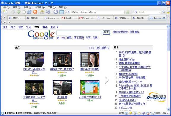Click the yellow lightning icon in status bar
The width and height of the screenshot is (171, 116).
pyautogui.click(x=131, y=113)
